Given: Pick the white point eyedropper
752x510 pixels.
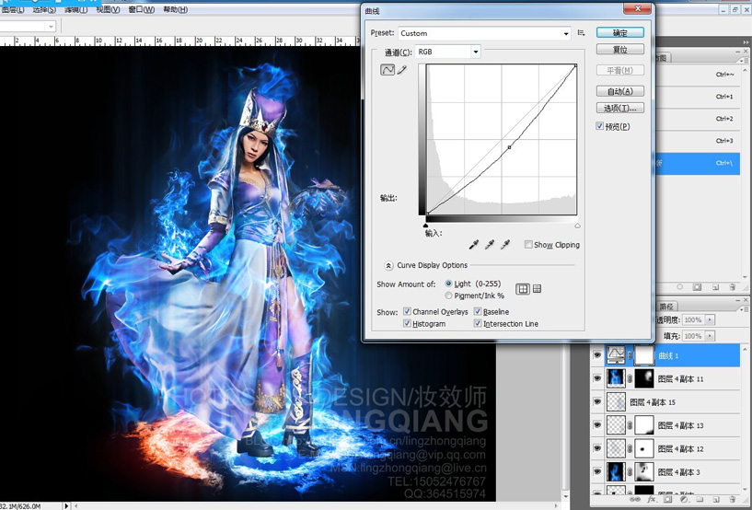Looking at the screenshot, I should click(x=505, y=245).
